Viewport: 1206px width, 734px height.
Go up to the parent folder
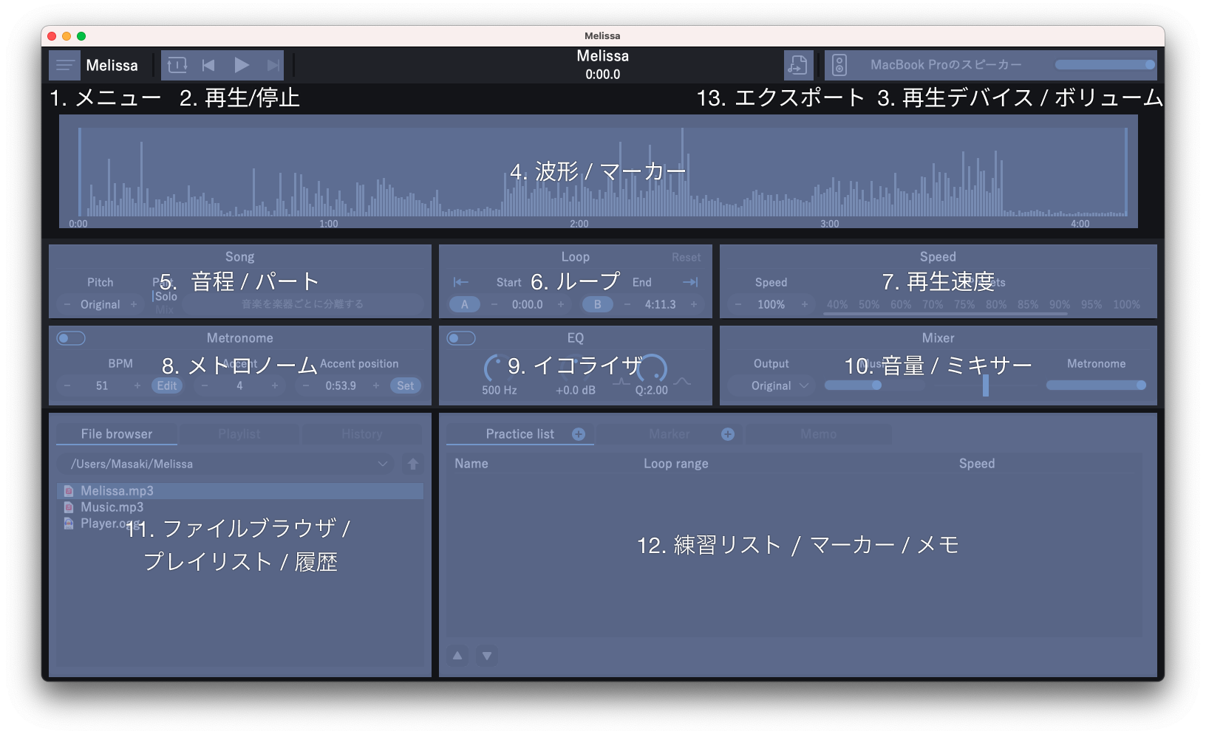[x=413, y=464]
